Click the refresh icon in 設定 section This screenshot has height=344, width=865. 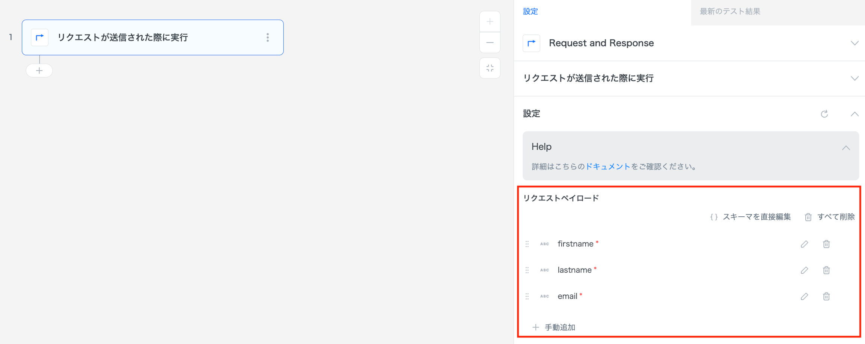click(x=824, y=114)
